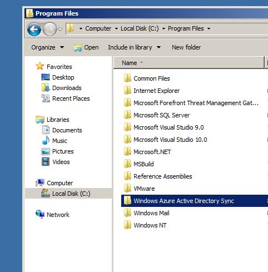Expand the arrow after Program Files breadcrumb
Screen dimensions: 268x272
click(209, 28)
